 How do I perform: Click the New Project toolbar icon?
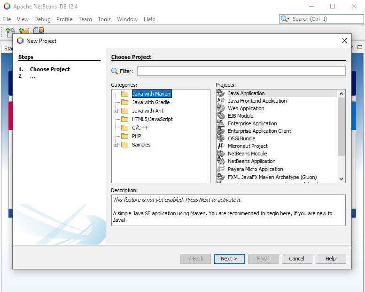24,31
